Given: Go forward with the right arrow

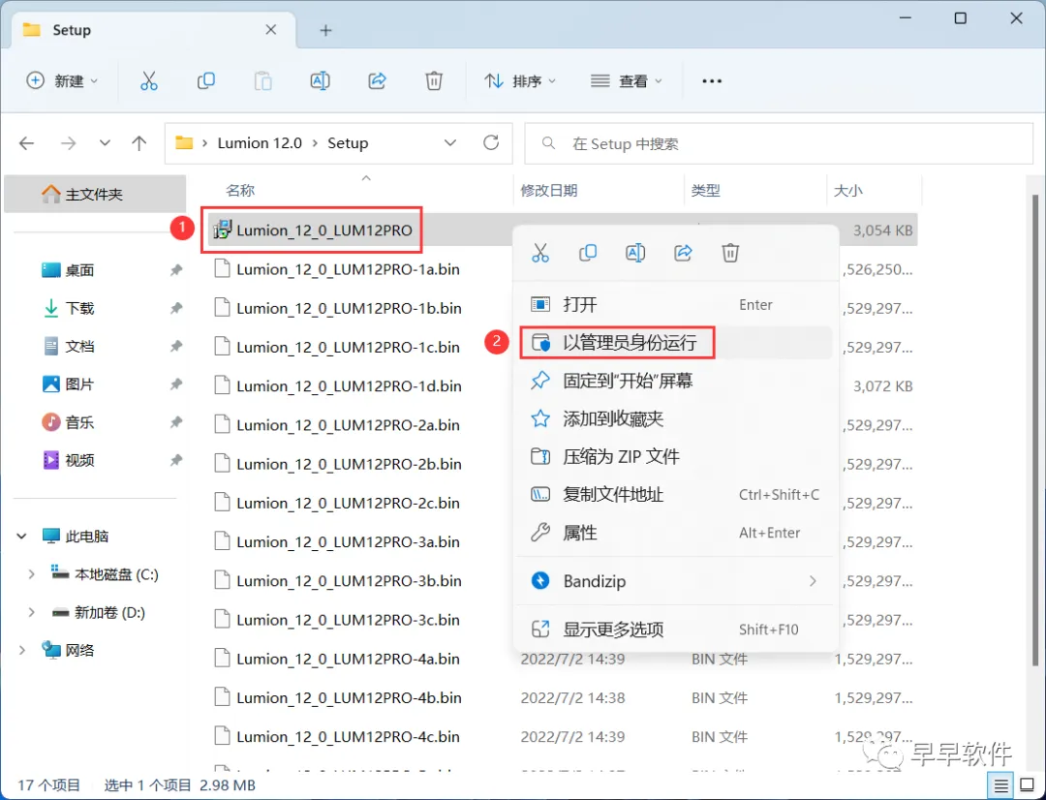Looking at the screenshot, I should tap(68, 143).
